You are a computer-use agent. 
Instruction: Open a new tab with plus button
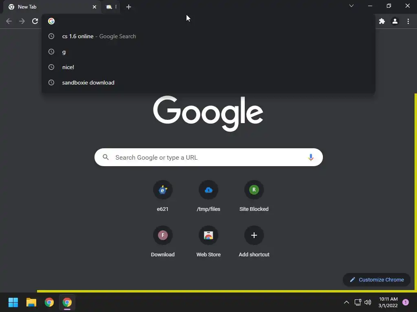tap(129, 7)
